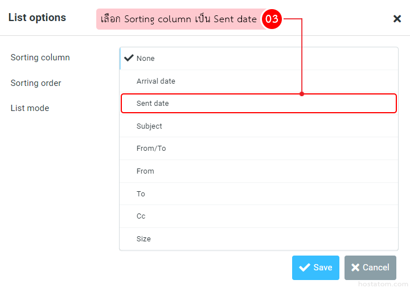Screen dimensions: 410x288
Task: Choose the From option
Action: coord(145,171)
